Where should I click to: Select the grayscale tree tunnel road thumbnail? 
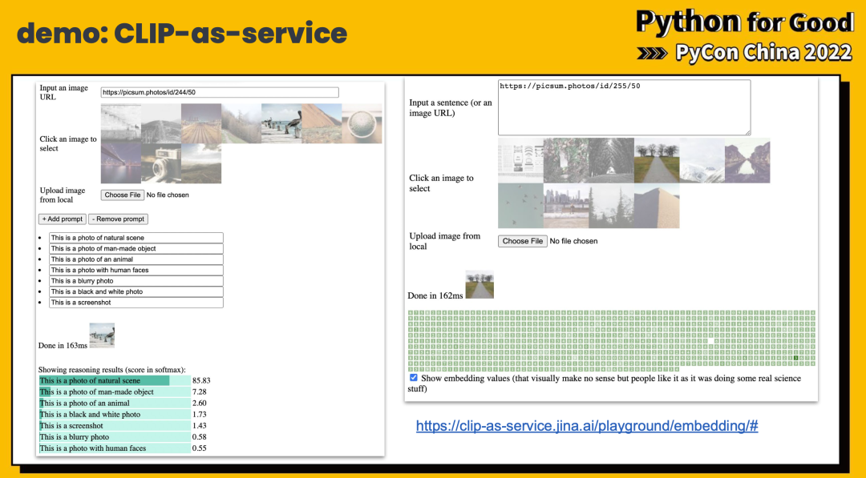611,160
